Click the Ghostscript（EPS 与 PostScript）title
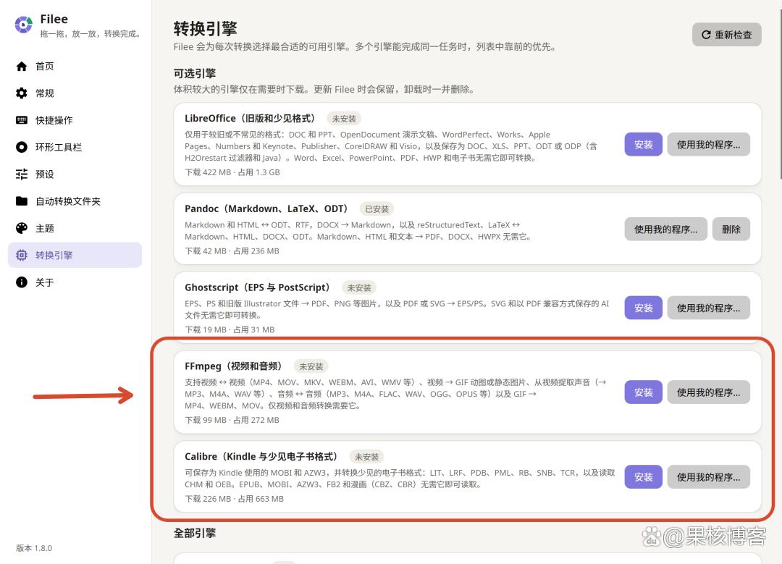The image size is (782, 564). tap(258, 287)
